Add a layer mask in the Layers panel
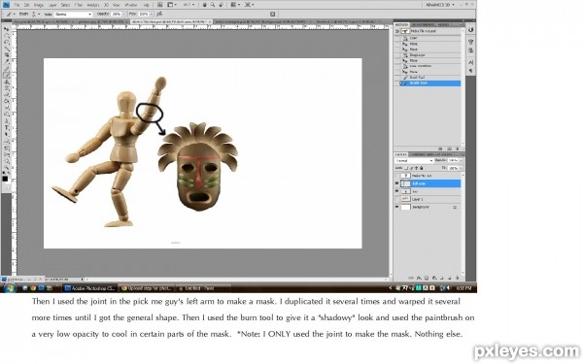Screen dimensions: 583x364 click(427, 278)
